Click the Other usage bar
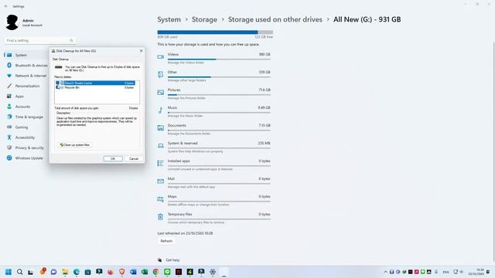The image size is (495, 278). [219, 77]
